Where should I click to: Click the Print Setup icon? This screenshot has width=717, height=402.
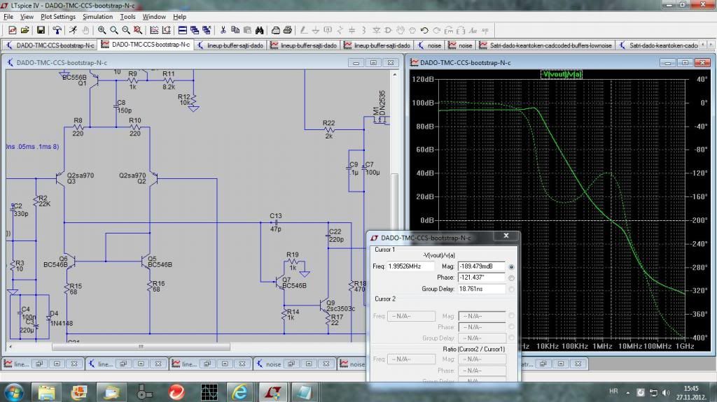click(276, 30)
